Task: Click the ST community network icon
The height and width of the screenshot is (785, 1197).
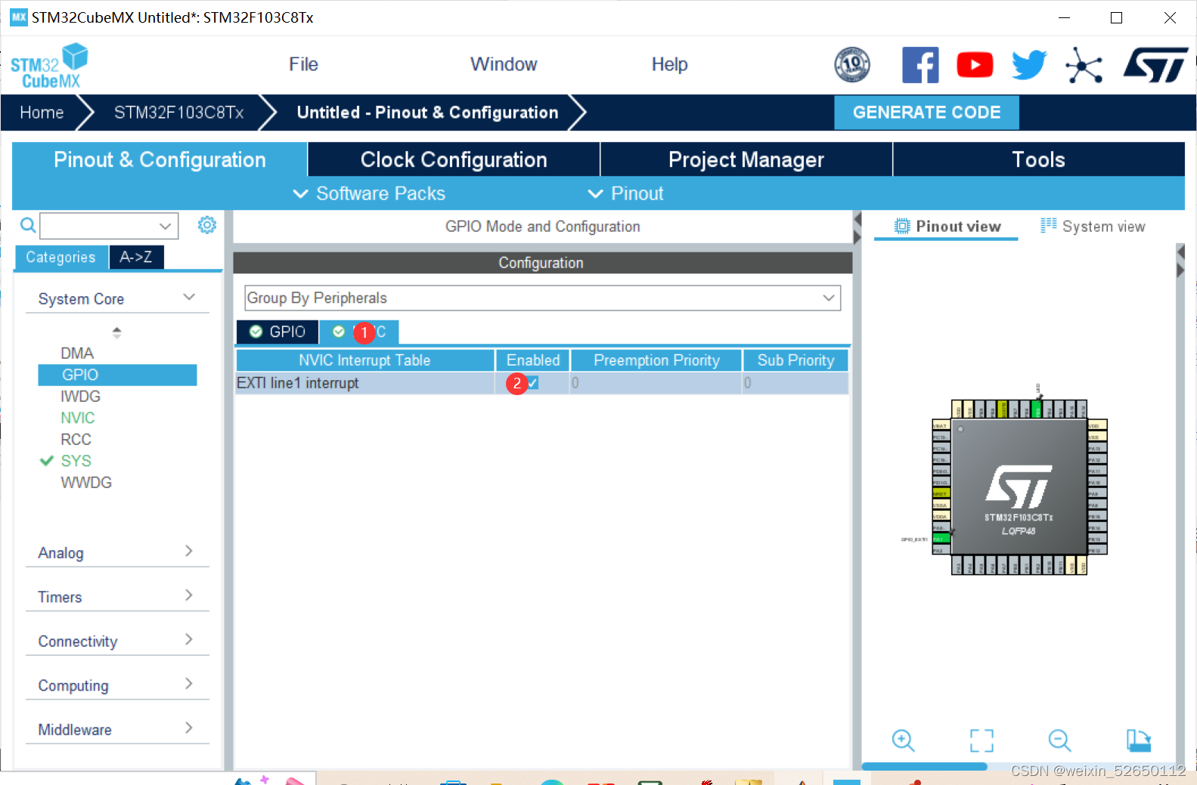Action: (x=1084, y=66)
